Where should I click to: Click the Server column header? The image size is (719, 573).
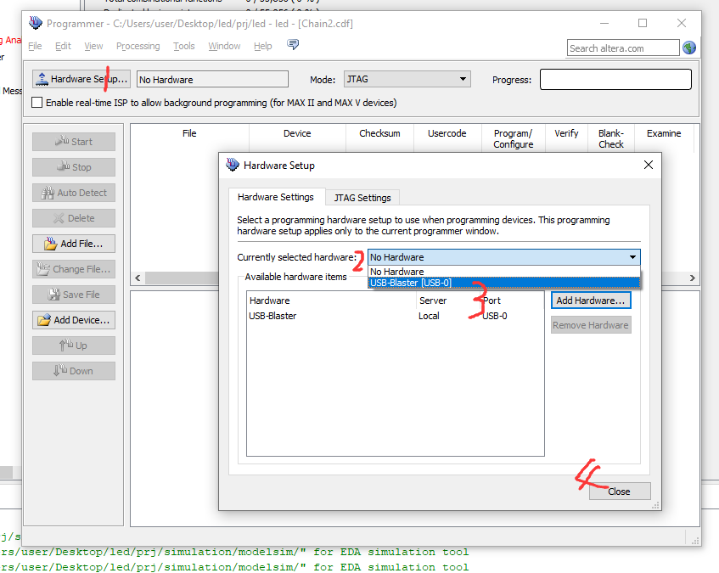[433, 301]
